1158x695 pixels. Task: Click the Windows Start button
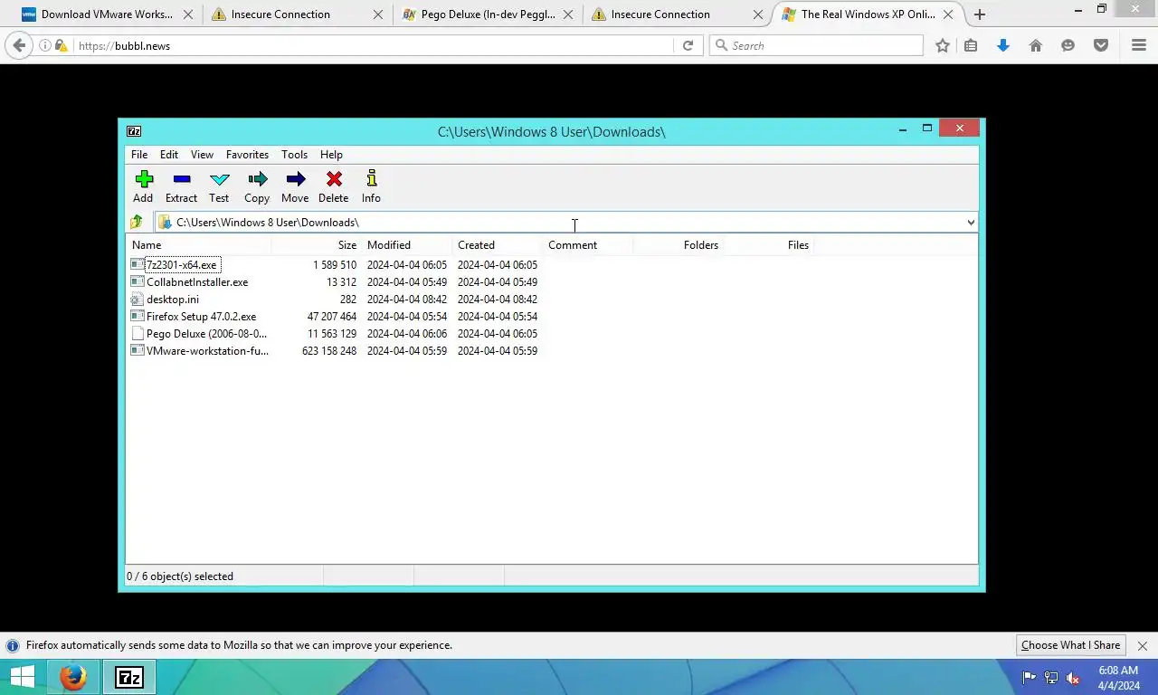pyautogui.click(x=23, y=677)
